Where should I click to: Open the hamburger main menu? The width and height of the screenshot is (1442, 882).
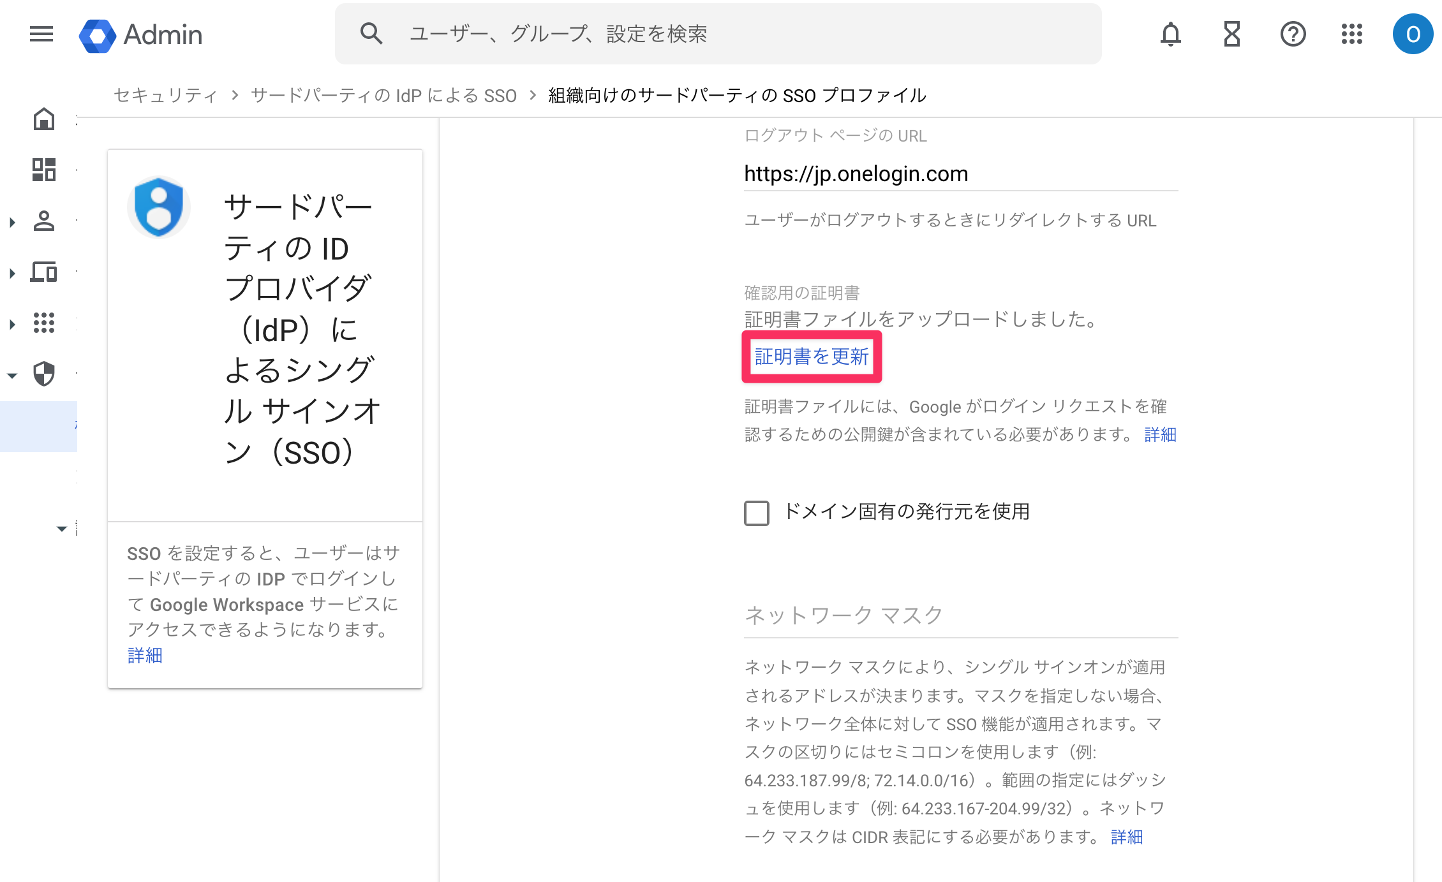coord(41,34)
